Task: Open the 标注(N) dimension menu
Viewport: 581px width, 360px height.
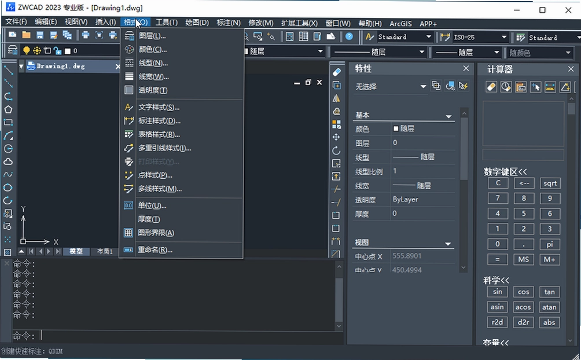Action: [228, 23]
